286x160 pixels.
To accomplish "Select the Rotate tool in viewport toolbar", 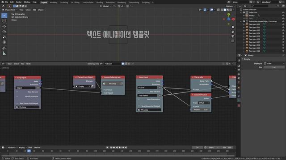I will coord(4,32).
